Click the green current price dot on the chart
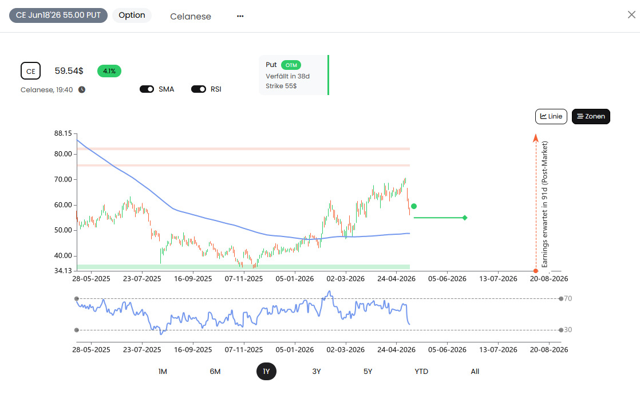The width and height of the screenshot is (640, 406). point(414,206)
